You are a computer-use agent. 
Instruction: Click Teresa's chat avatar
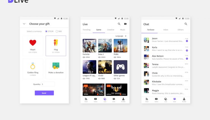click(x=146, y=65)
